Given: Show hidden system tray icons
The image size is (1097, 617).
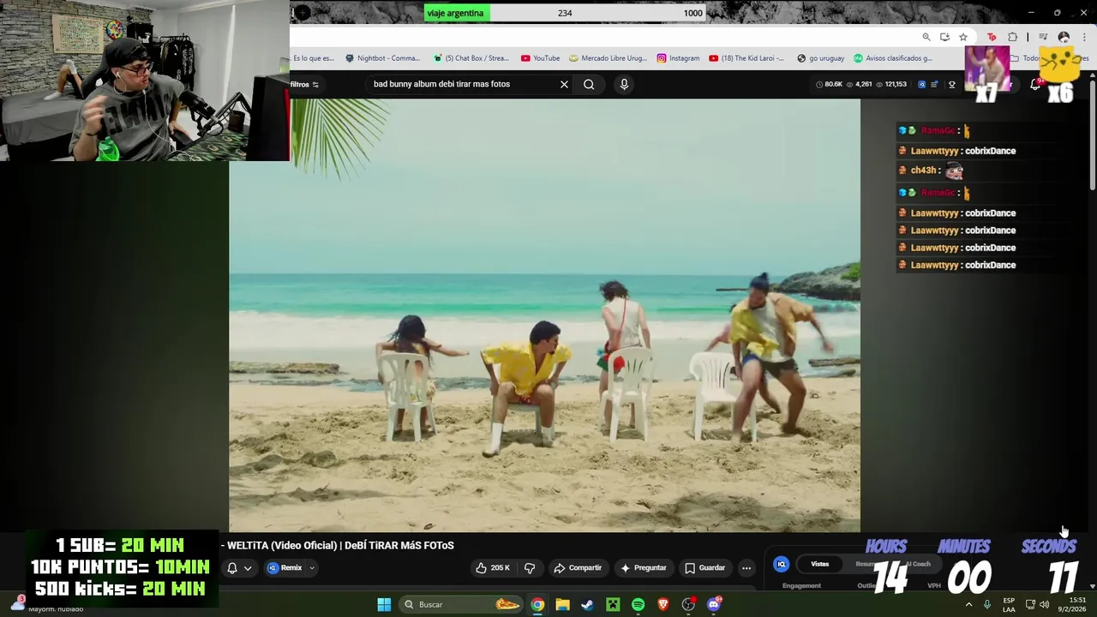Looking at the screenshot, I should (x=969, y=604).
